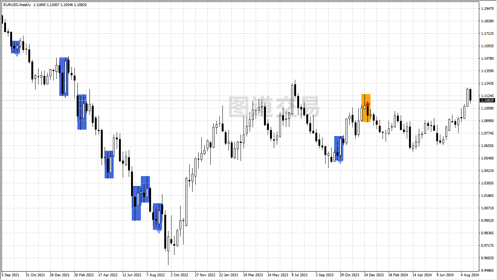This screenshot has height=280, width=497.
Task: Select the orange highlighted candle zone
Action: coord(366,108)
